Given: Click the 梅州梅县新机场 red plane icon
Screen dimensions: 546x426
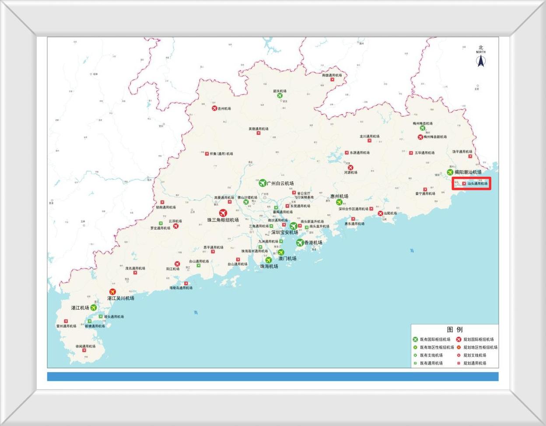Looking at the screenshot, I should point(420,137).
